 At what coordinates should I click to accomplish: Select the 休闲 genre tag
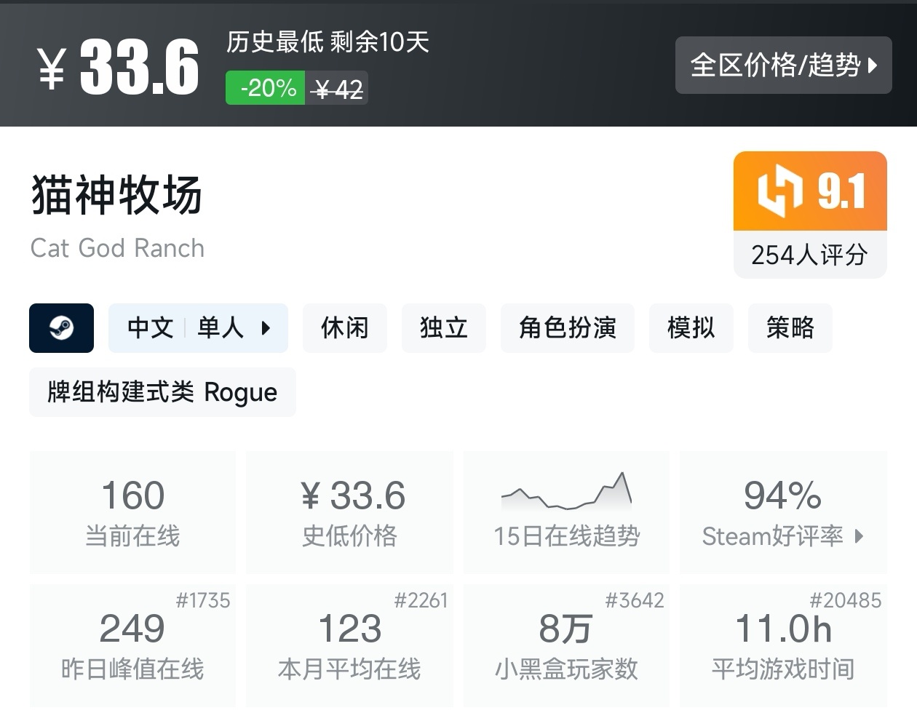point(344,328)
